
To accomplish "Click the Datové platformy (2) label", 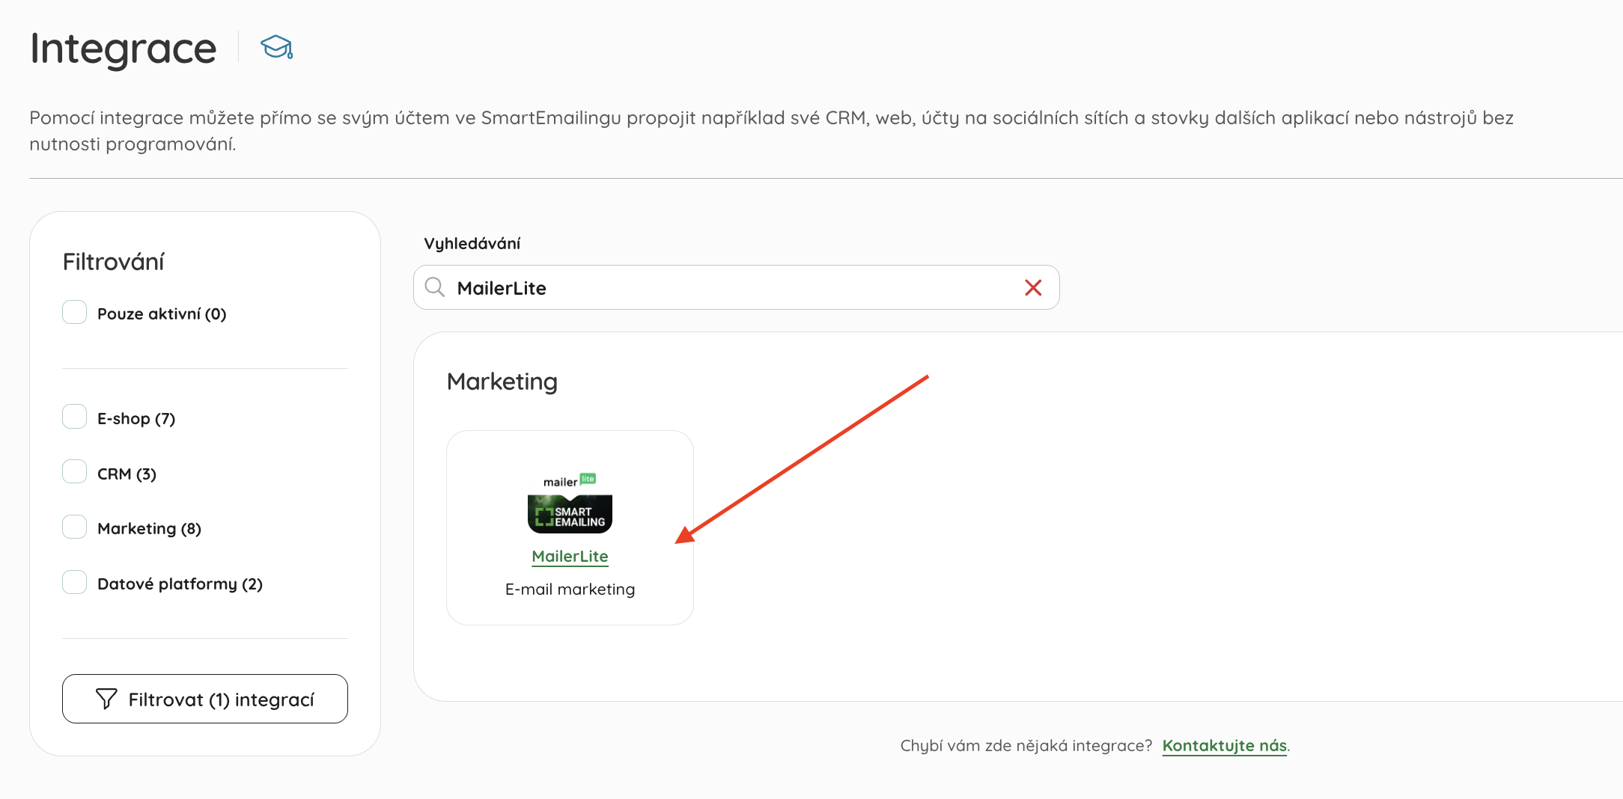I will pyautogui.click(x=180, y=584).
